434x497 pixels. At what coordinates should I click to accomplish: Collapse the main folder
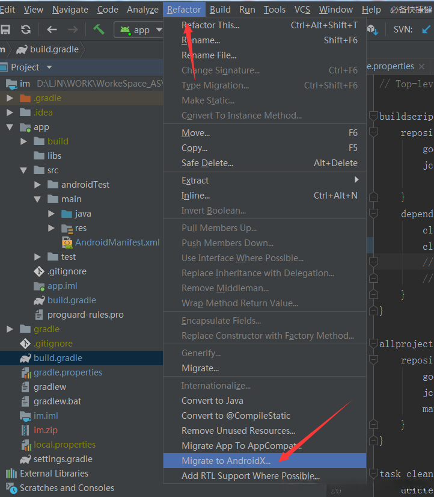(37, 199)
